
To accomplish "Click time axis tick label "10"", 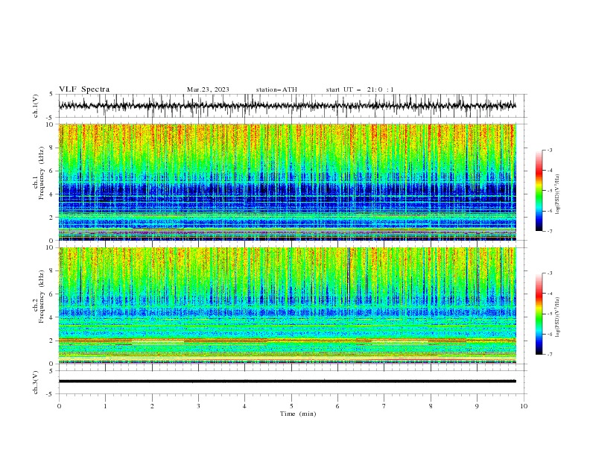I will pos(524,406).
